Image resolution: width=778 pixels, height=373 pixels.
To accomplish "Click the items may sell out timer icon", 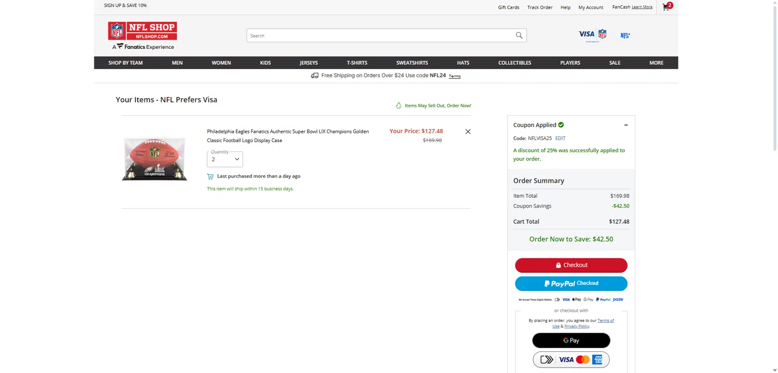I will coord(398,105).
